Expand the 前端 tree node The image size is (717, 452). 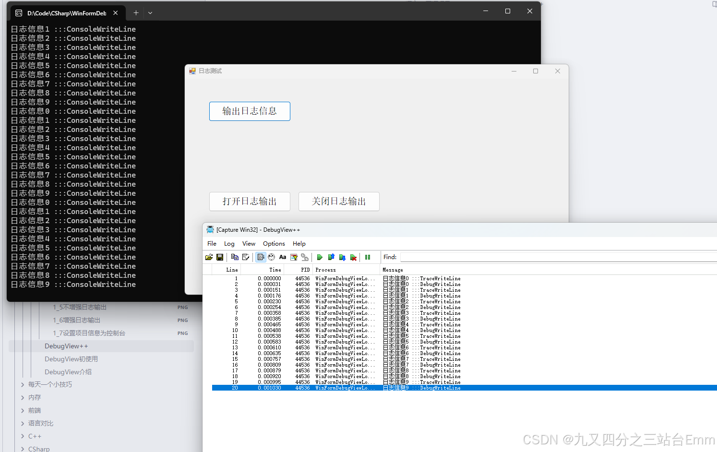23,410
